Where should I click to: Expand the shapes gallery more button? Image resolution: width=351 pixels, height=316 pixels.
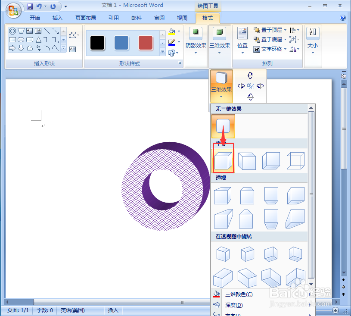tap(64, 48)
